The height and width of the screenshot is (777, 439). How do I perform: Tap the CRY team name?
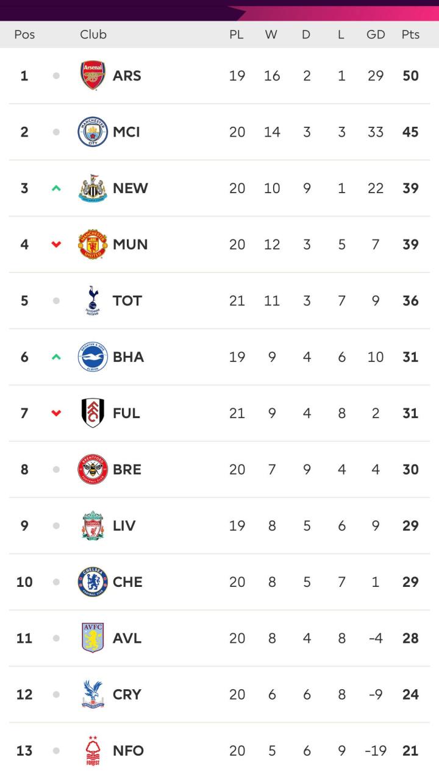(x=127, y=694)
